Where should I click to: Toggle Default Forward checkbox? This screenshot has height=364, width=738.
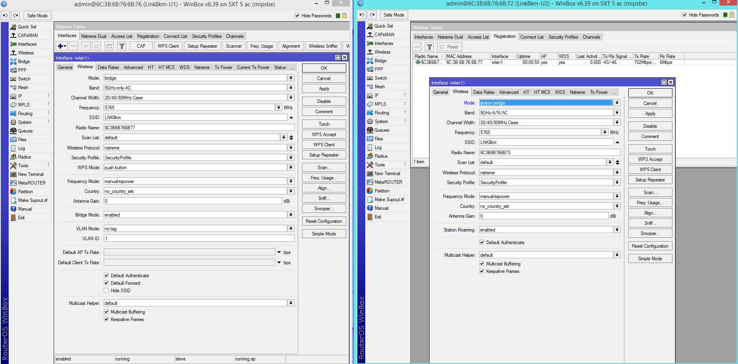click(106, 283)
